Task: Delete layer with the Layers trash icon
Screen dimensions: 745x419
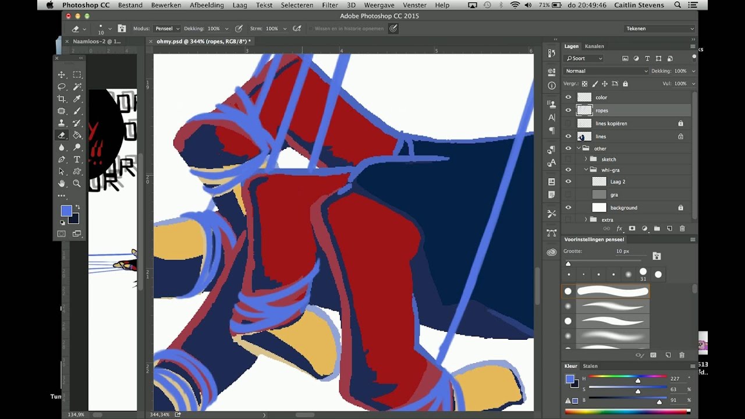Action: (x=682, y=229)
